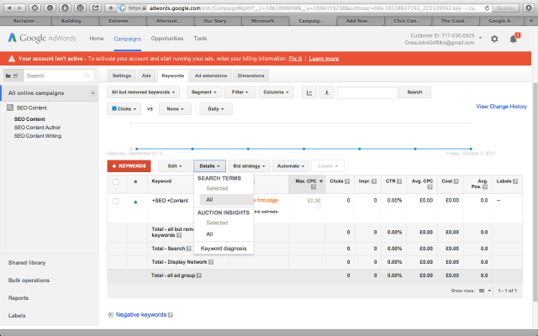Click the browser back arrow
The image size is (538, 336).
point(9,8)
